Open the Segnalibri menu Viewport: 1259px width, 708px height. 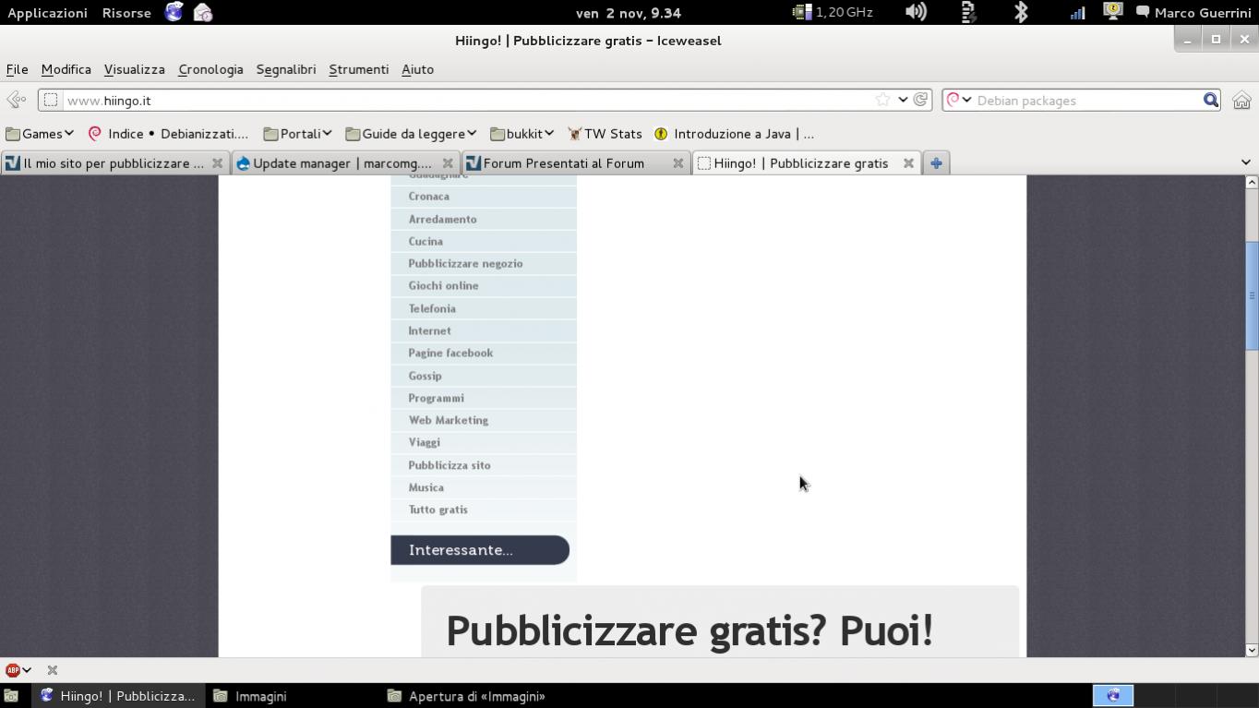[285, 69]
